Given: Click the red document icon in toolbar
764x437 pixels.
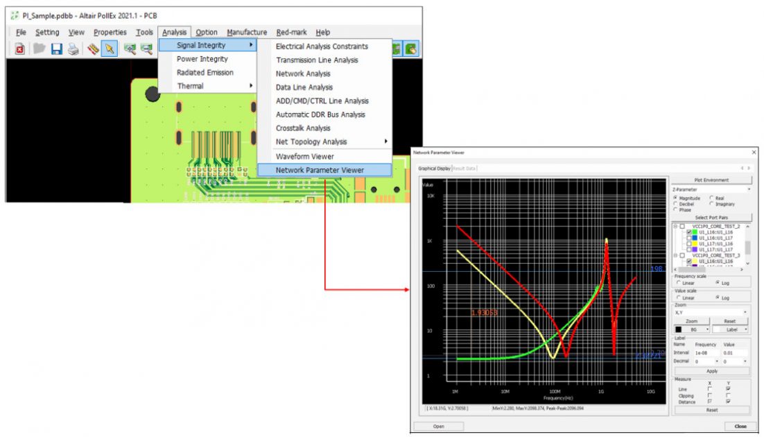Looking at the screenshot, I should tap(19, 49).
